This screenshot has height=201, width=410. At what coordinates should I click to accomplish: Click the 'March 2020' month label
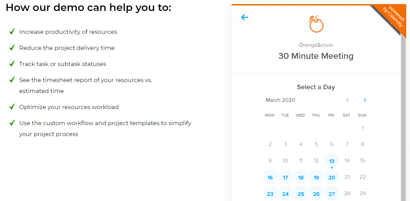tap(280, 100)
